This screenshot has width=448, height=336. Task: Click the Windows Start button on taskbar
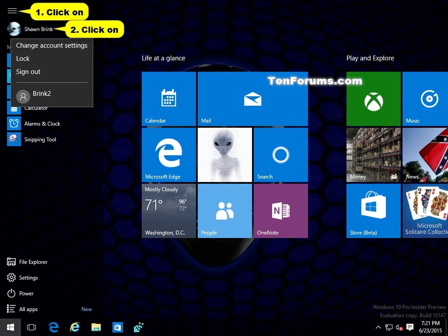tap(10, 327)
